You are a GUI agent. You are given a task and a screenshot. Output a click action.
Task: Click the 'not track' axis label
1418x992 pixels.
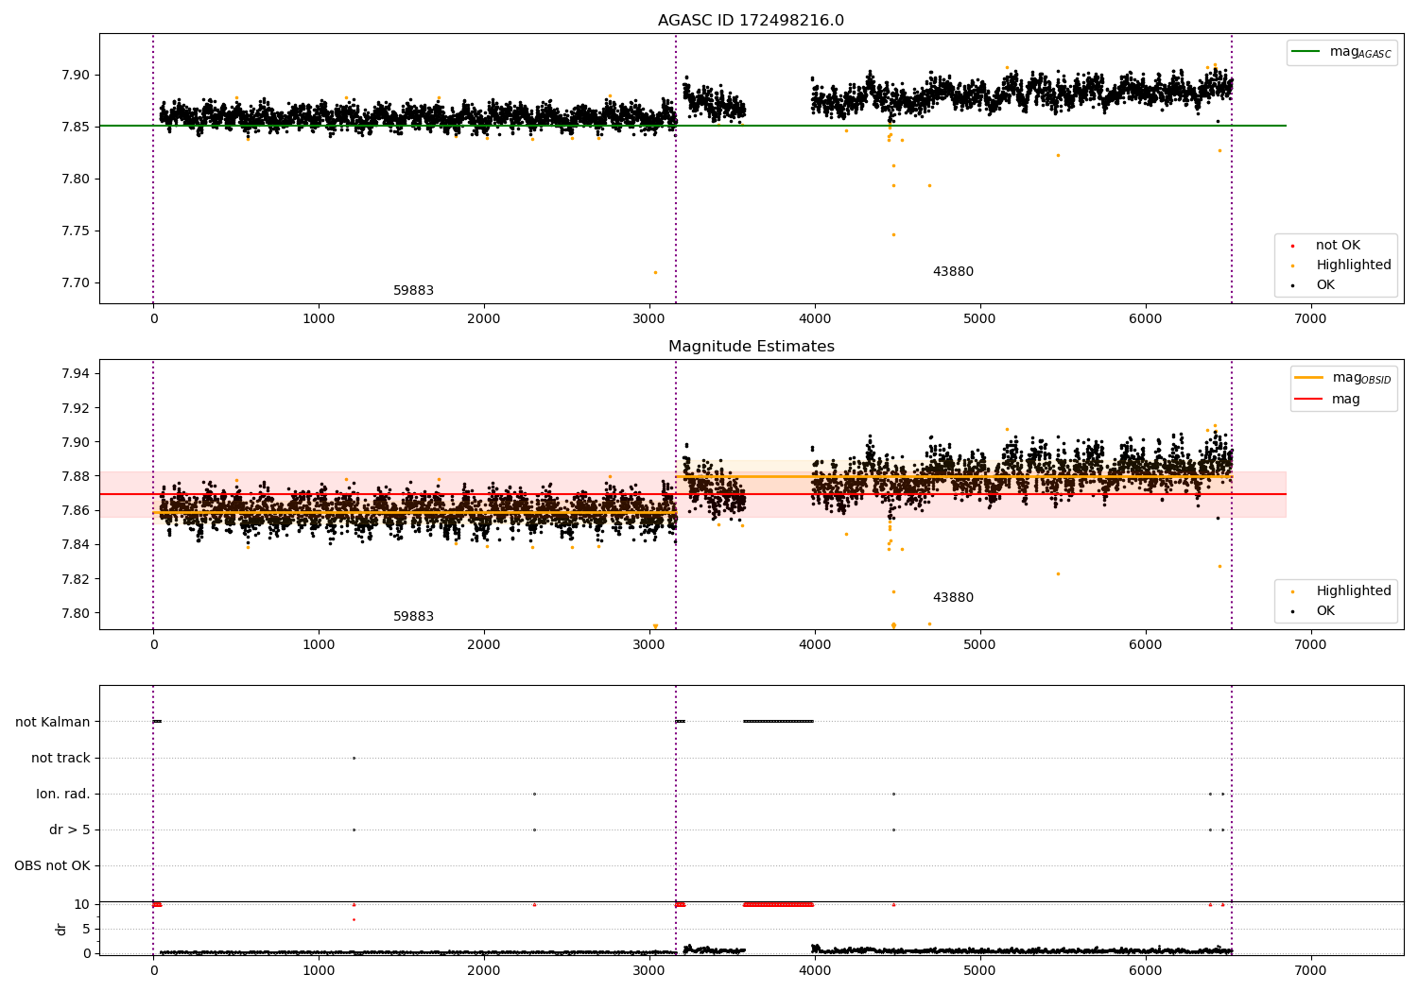(x=61, y=759)
